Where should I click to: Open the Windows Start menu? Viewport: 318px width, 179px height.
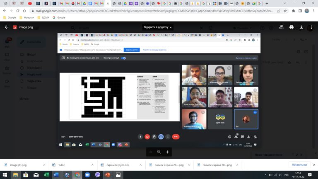coord(5,175)
